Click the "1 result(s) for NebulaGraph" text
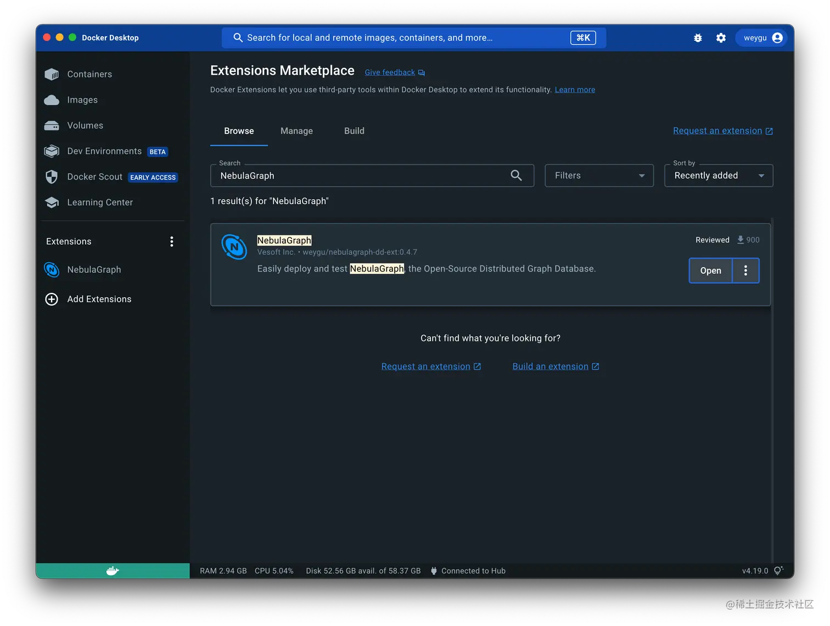830x626 pixels. [x=270, y=201]
